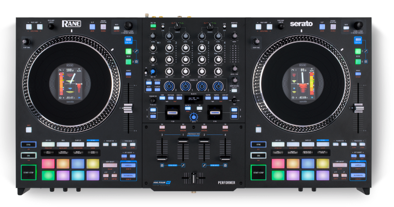
Task: Grab the left deck pitch fader
Action: [x=128, y=108]
